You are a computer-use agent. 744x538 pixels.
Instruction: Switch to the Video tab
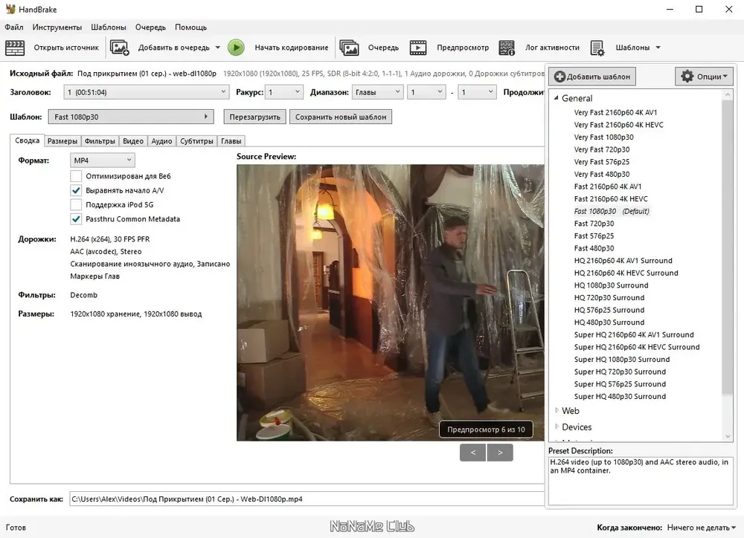coord(133,141)
